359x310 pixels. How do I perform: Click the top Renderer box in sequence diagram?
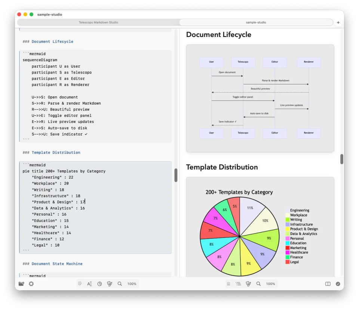point(309,62)
